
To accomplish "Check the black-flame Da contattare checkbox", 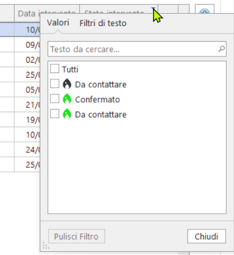I will (x=55, y=84).
